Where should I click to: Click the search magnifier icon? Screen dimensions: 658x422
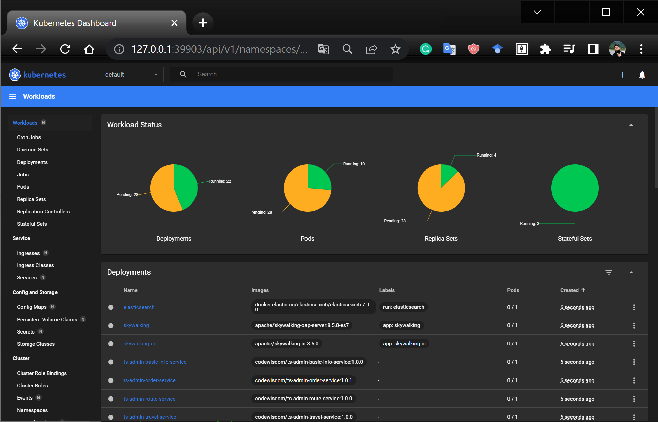pyautogui.click(x=183, y=74)
